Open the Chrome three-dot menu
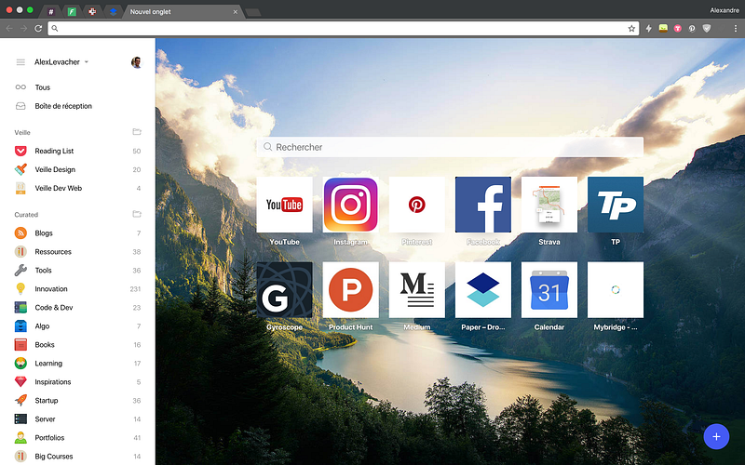The height and width of the screenshot is (465, 745). tap(736, 29)
